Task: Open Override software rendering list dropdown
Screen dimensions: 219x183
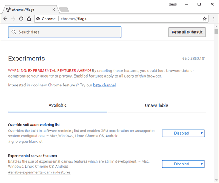Action: pyautogui.click(x=183, y=133)
